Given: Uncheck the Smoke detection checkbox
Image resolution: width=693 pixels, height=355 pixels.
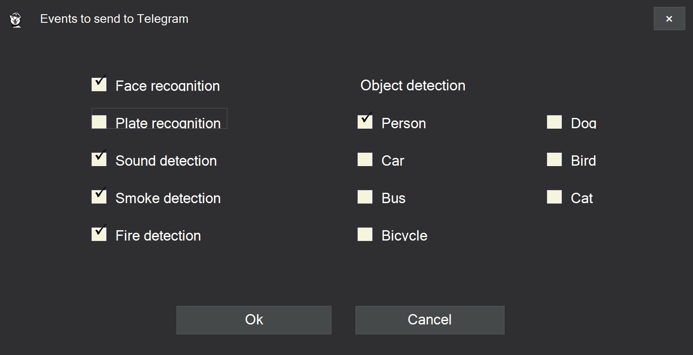Looking at the screenshot, I should tap(99, 197).
